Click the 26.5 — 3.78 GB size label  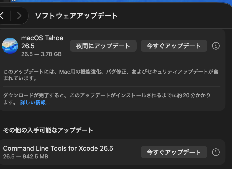pos(41,54)
